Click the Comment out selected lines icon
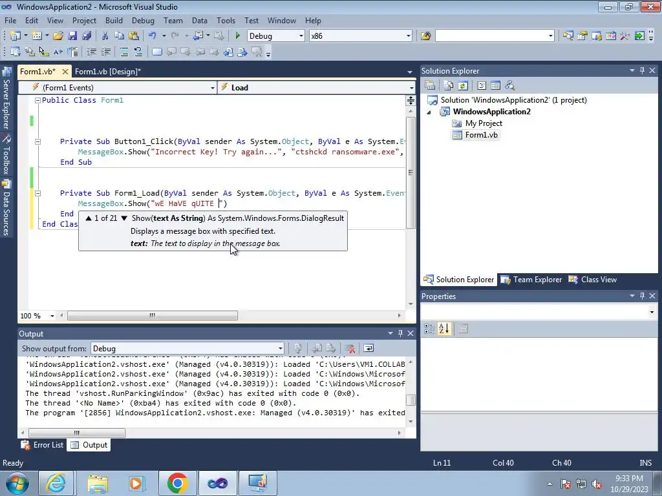This screenshot has height=496, width=662. pyautogui.click(x=123, y=52)
